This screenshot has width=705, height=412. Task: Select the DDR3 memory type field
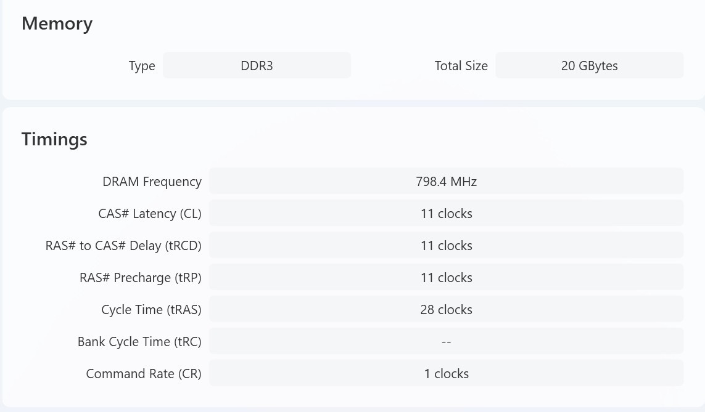pyautogui.click(x=257, y=65)
